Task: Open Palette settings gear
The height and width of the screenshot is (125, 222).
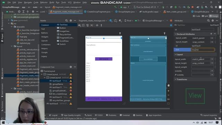Action: pos(71,20)
